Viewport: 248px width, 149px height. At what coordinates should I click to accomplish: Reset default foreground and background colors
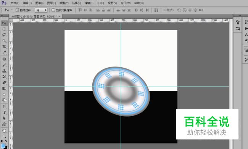tap(2, 141)
